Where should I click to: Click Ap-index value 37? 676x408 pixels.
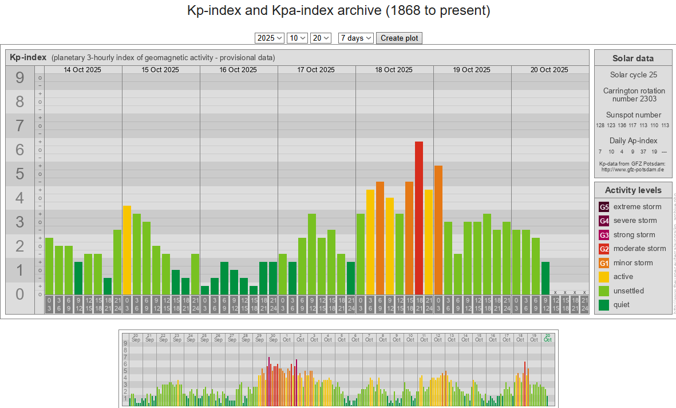click(643, 151)
